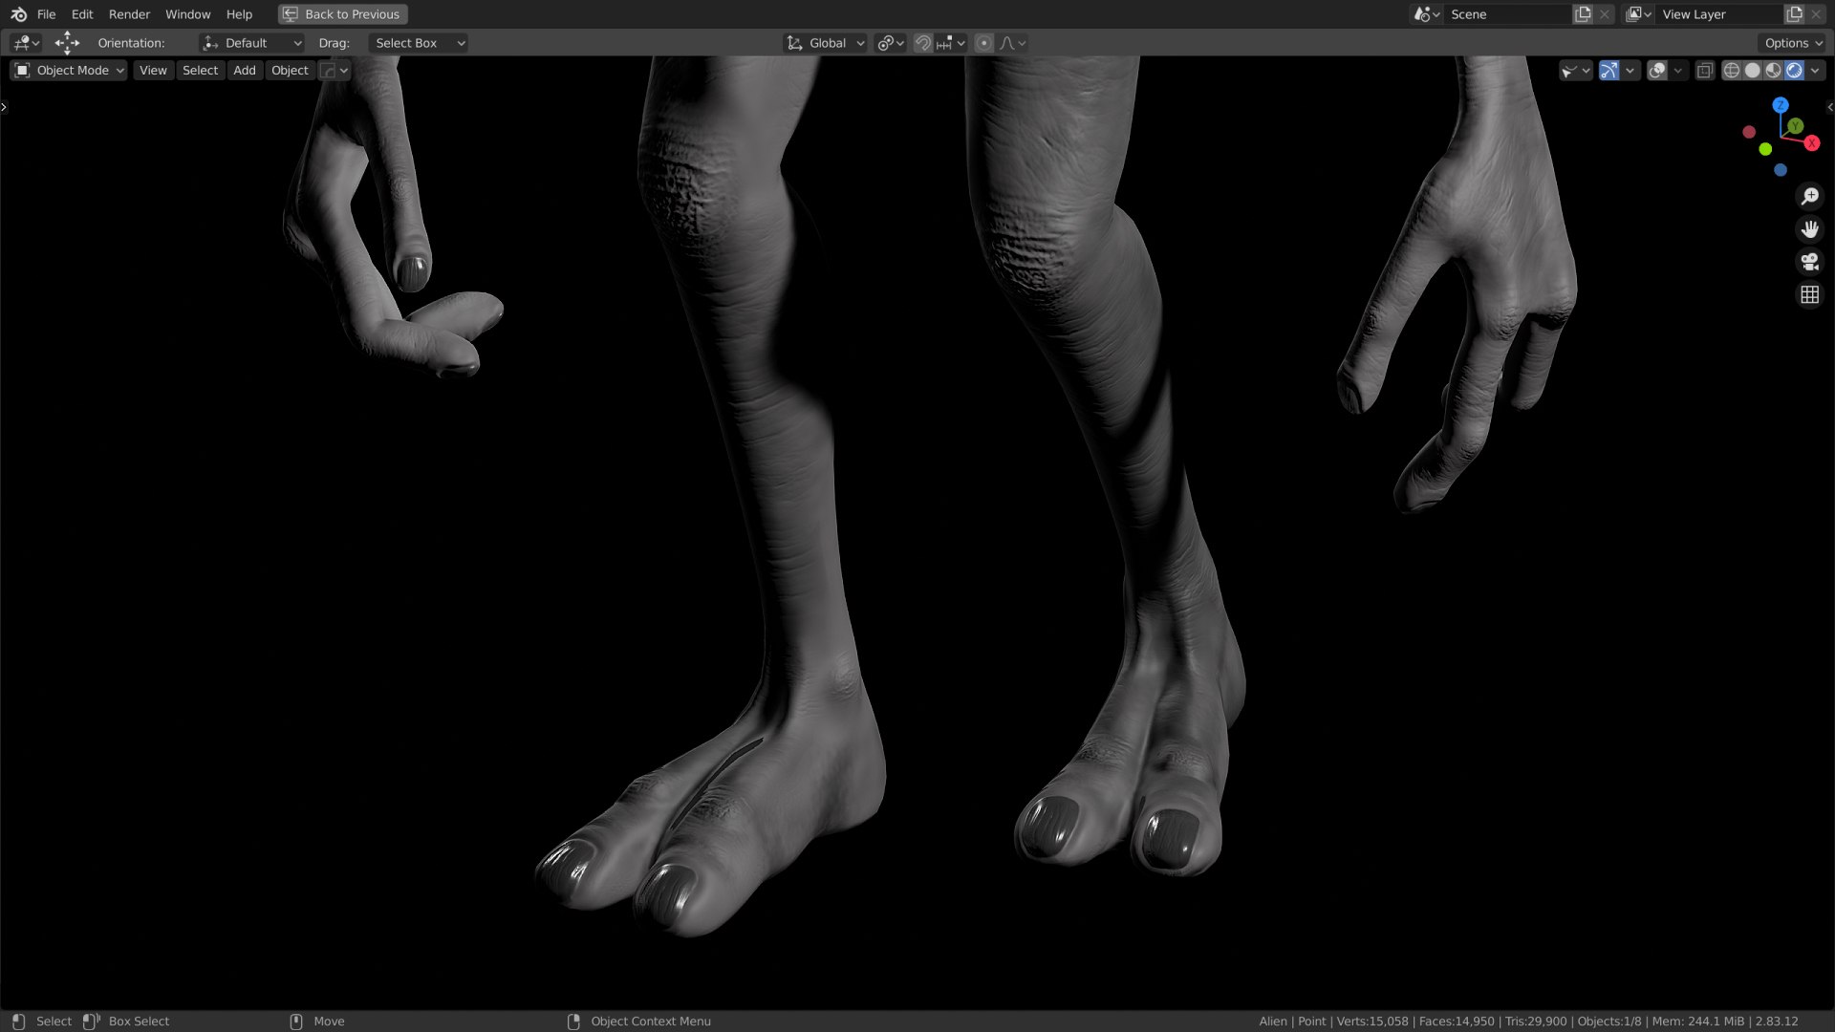The height and width of the screenshot is (1032, 1835).
Task: Select rendered viewport shading mode
Action: [x=1794, y=71]
